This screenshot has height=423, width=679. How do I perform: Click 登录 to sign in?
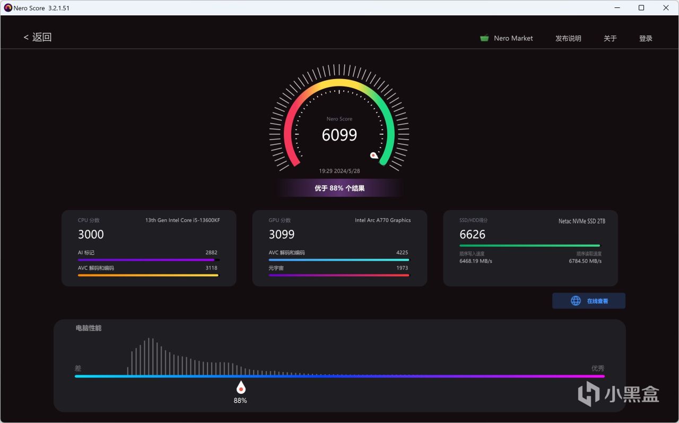(646, 38)
